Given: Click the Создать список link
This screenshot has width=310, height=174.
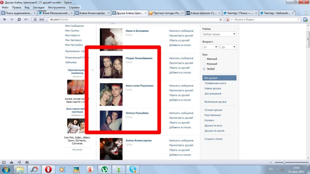Looking at the screenshot, I should [x=213, y=139].
